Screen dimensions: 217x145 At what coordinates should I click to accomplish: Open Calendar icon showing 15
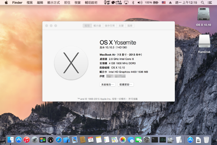pos(91,140)
